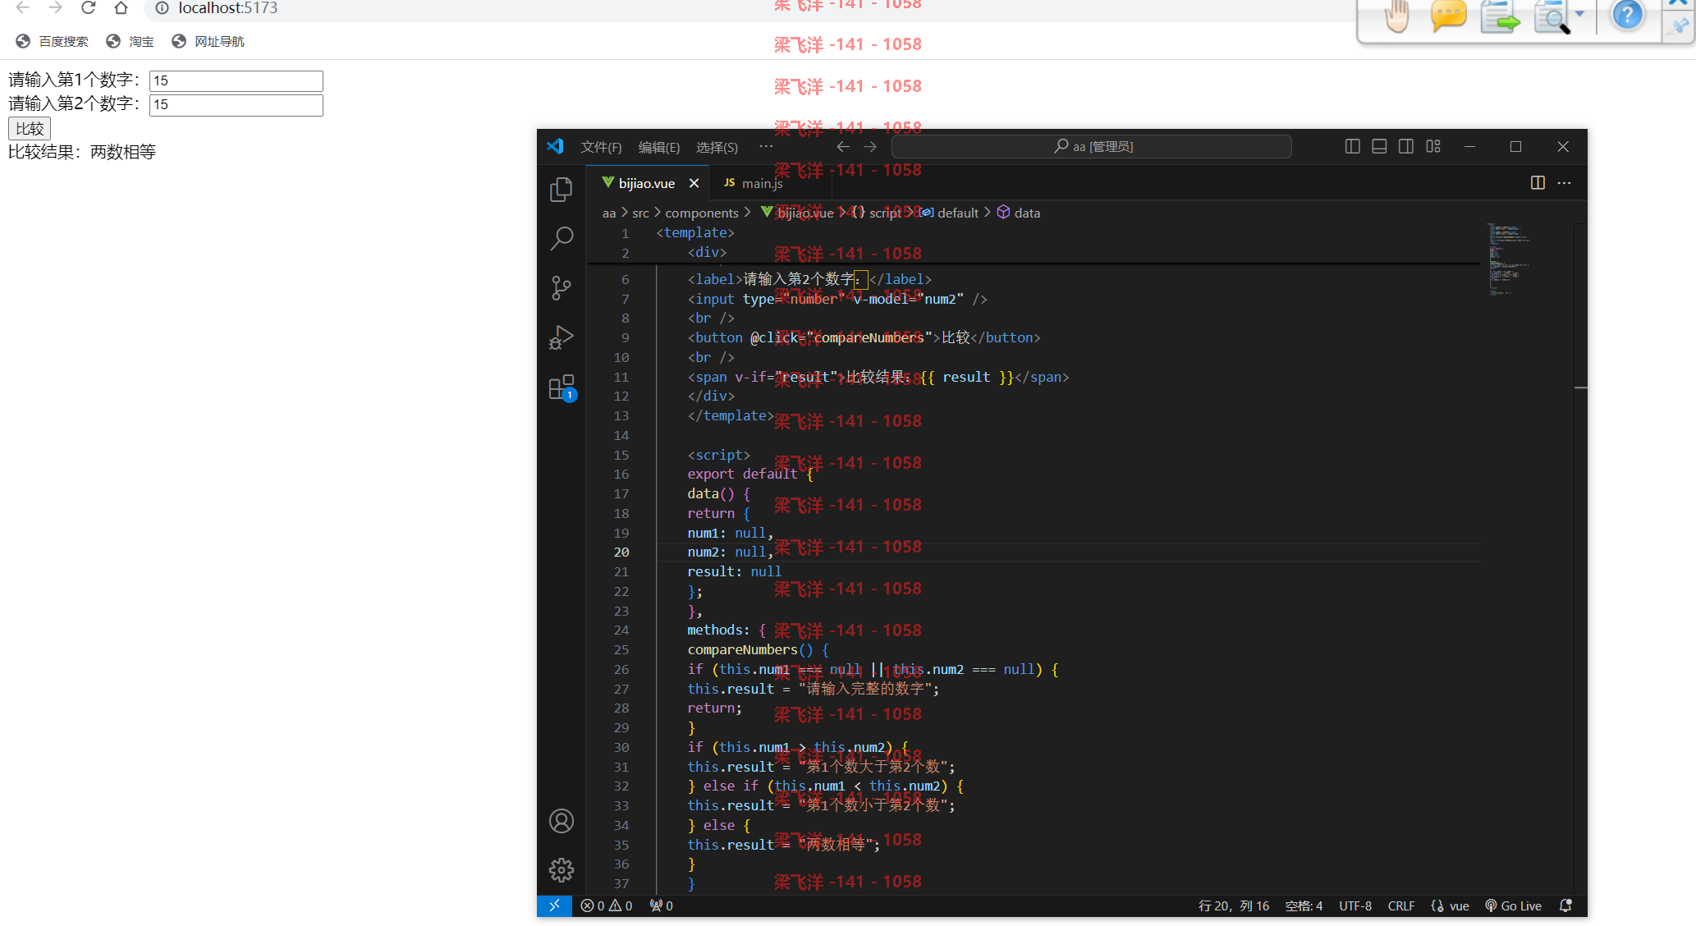Go to line via 行 20, 列 16
This screenshot has height=926, width=1696.
tap(1234, 905)
